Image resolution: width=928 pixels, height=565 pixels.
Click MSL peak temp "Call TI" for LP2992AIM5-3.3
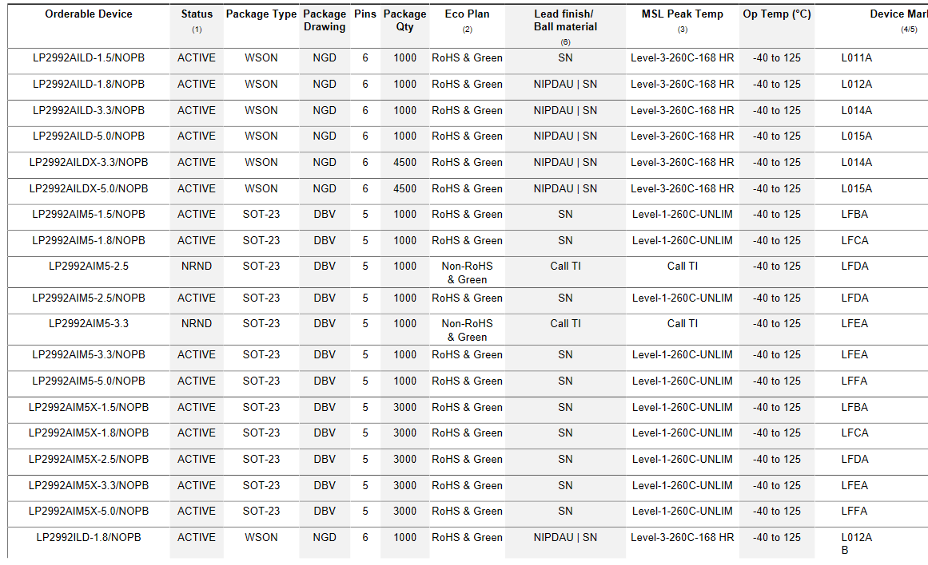coord(683,324)
